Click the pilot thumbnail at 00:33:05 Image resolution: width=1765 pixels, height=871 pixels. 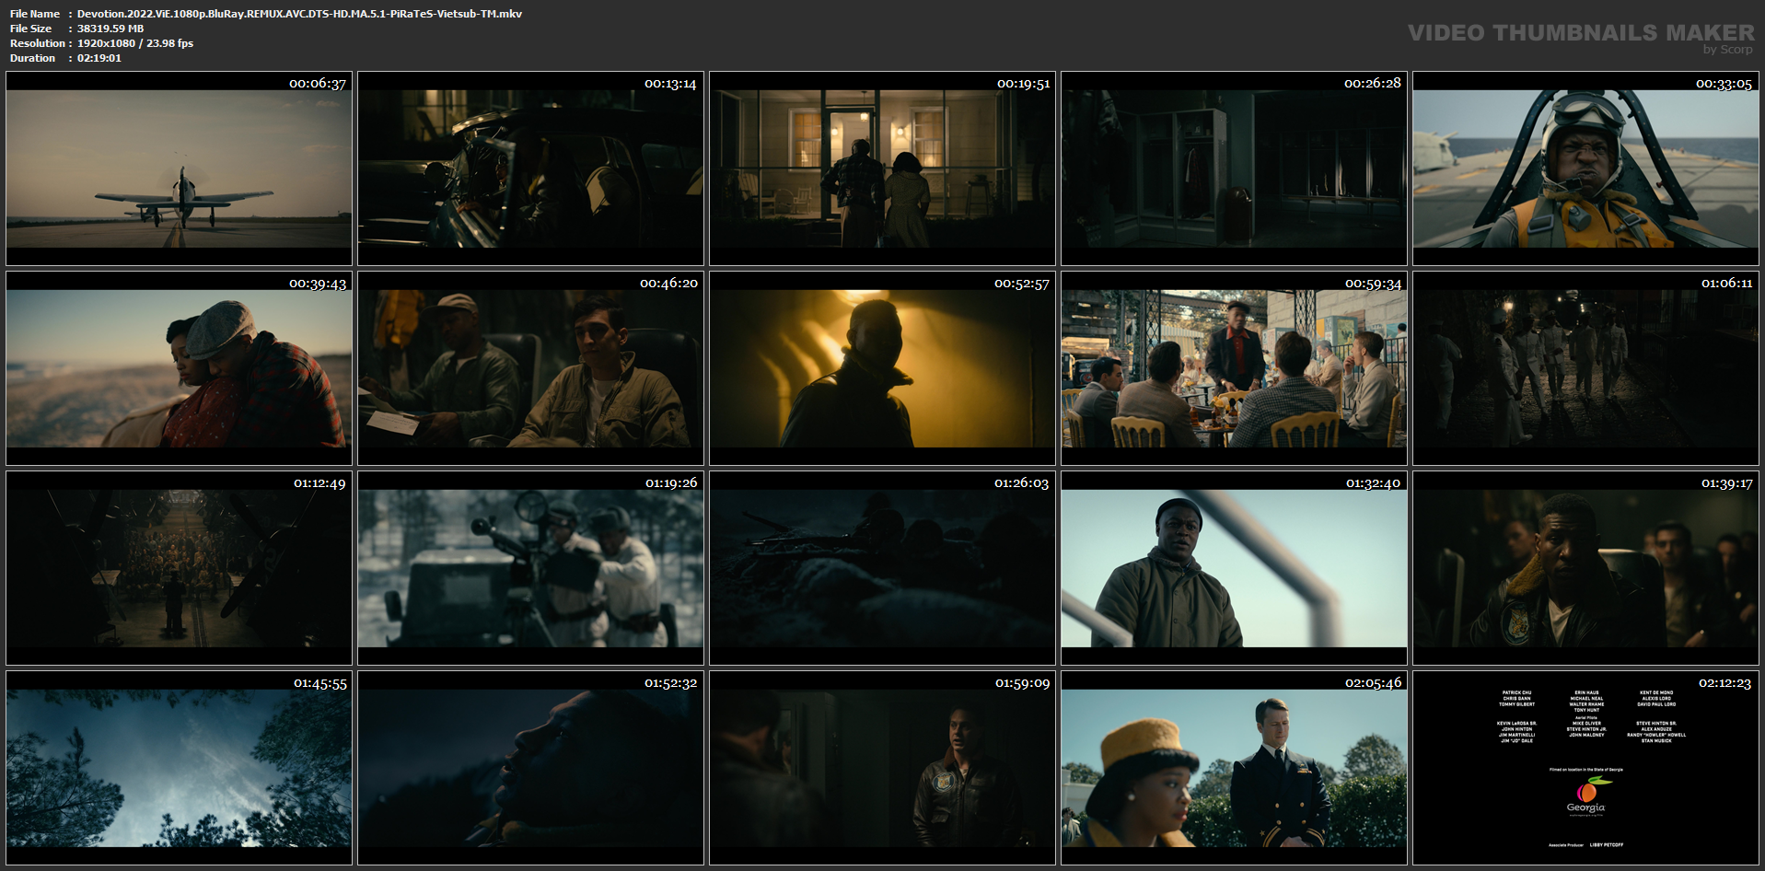tap(1585, 168)
